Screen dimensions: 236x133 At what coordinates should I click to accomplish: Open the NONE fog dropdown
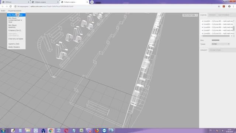pos(221,44)
